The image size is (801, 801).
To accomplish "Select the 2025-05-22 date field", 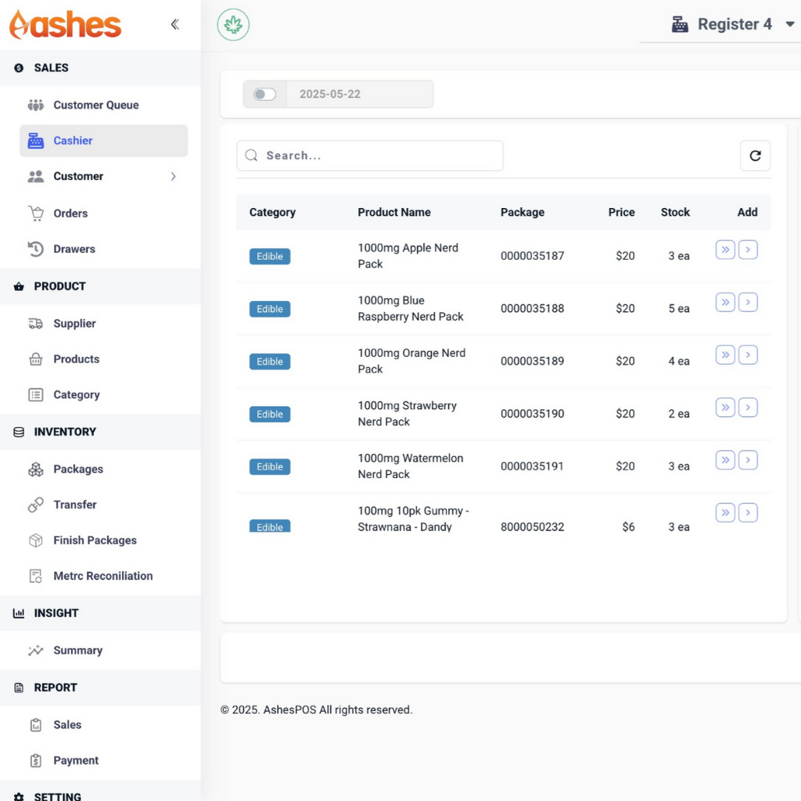I will (x=358, y=94).
